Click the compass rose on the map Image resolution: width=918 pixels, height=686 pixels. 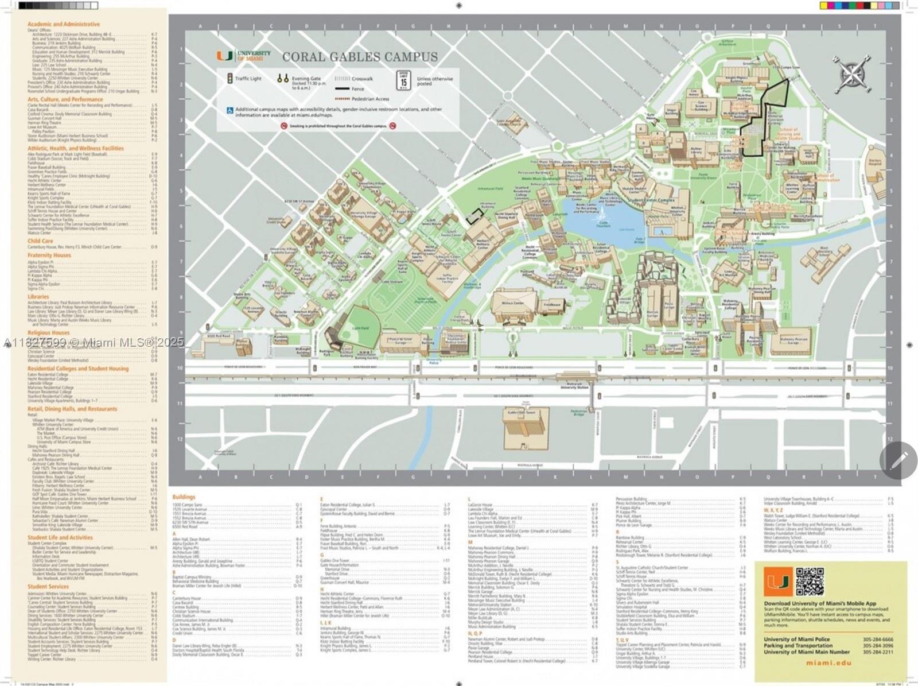pos(851,73)
